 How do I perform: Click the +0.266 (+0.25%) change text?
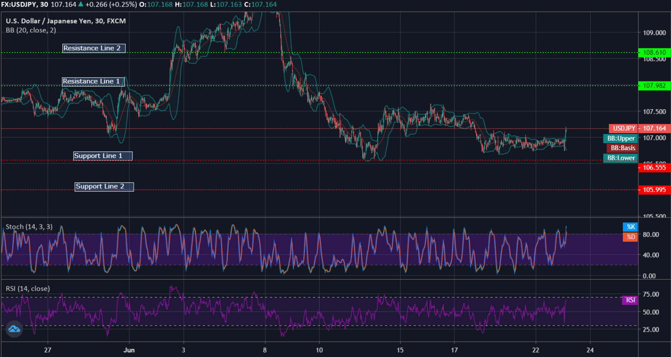111,5
